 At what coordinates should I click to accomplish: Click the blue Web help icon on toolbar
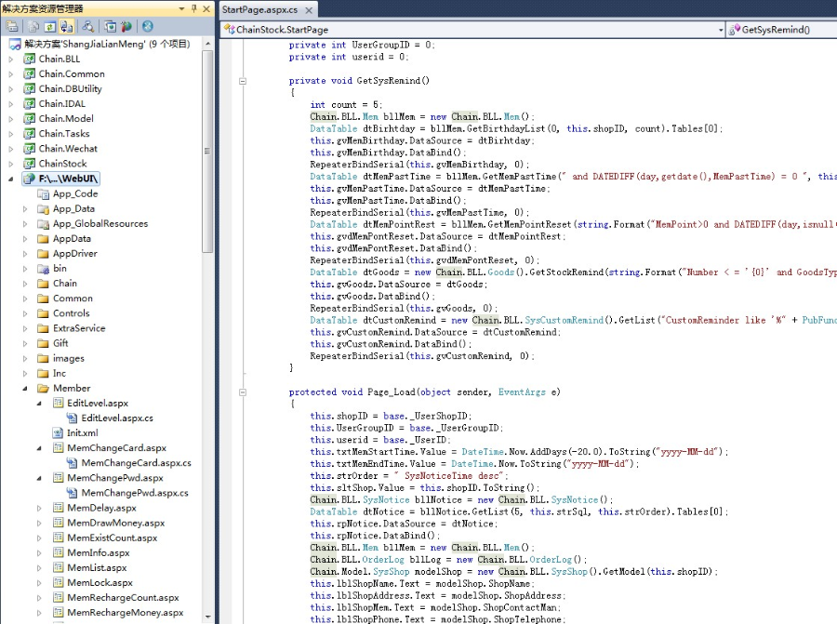(146, 27)
